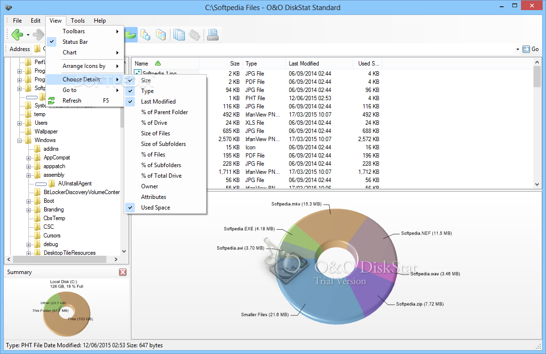
Task: Click the Go button
Action: click(531, 49)
